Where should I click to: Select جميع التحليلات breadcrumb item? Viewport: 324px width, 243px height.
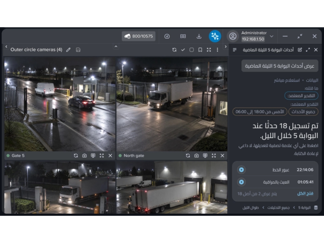click(x=279, y=208)
